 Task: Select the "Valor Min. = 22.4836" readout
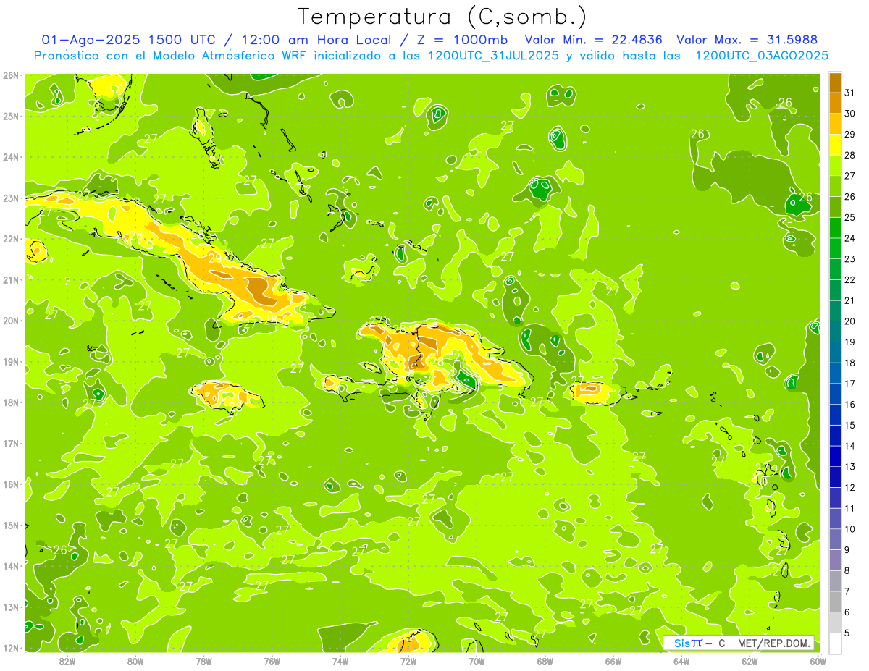point(593,40)
